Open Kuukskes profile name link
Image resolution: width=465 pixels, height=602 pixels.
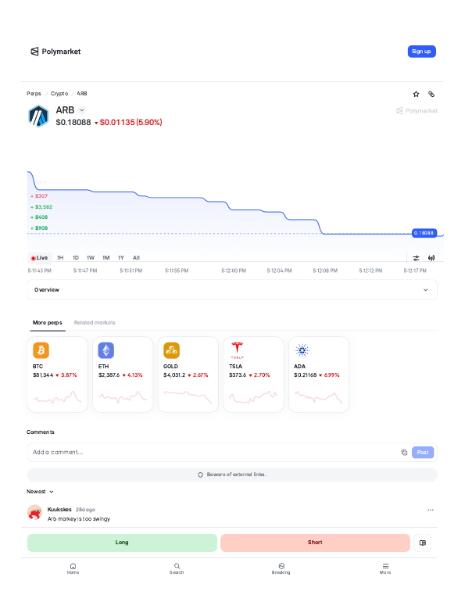click(x=59, y=510)
